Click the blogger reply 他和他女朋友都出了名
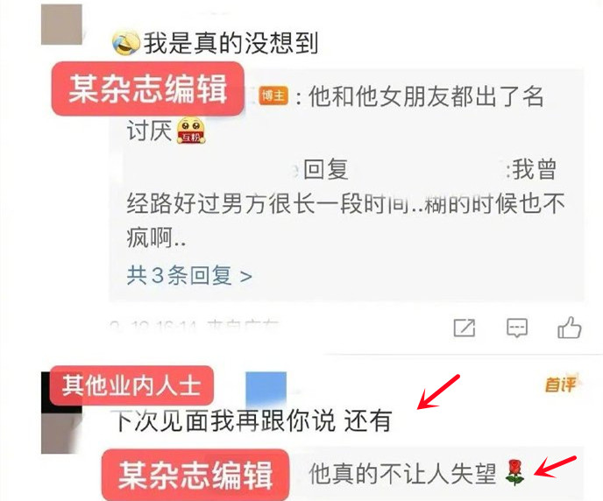Viewport: 603px width, 501px height. click(x=426, y=95)
